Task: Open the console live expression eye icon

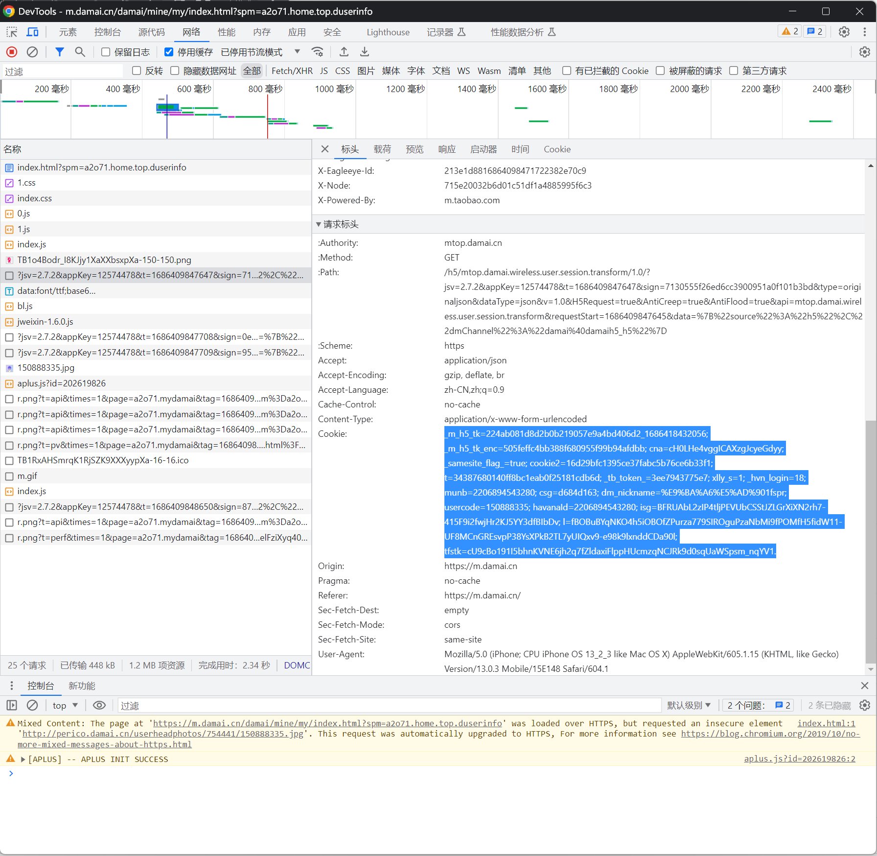Action: pyautogui.click(x=99, y=705)
